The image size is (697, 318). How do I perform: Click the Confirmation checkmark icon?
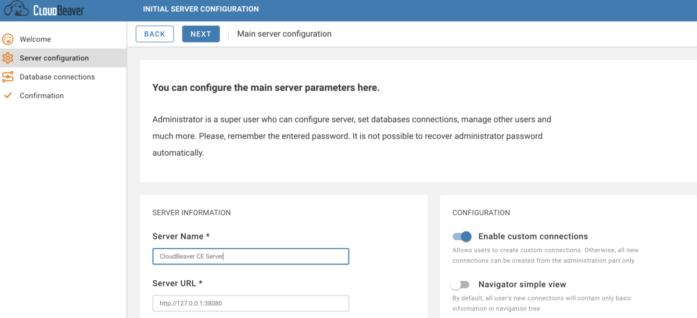coord(8,95)
